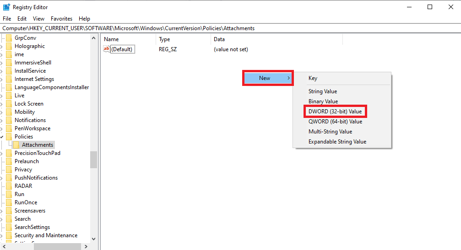Screen dimensions: 461x250
Task: Expand the Security and Maintenance node
Action: coord(2,235)
